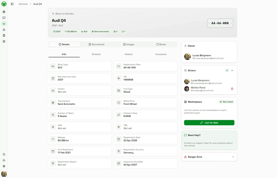Open the clipboard icon in sidebar
277x178 pixels.
coord(4,36)
